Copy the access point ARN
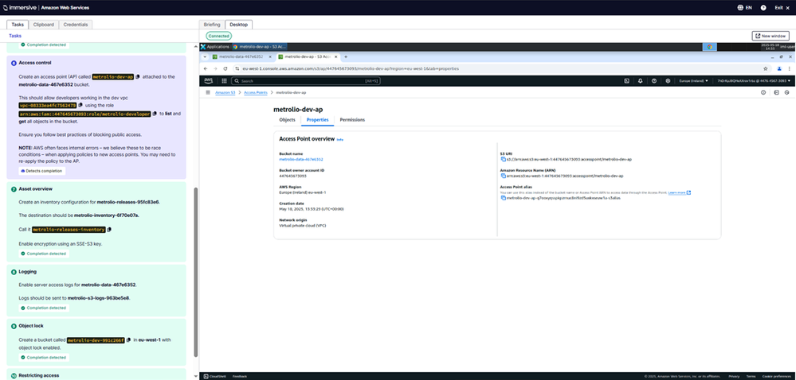The width and height of the screenshot is (796, 380). point(503,176)
